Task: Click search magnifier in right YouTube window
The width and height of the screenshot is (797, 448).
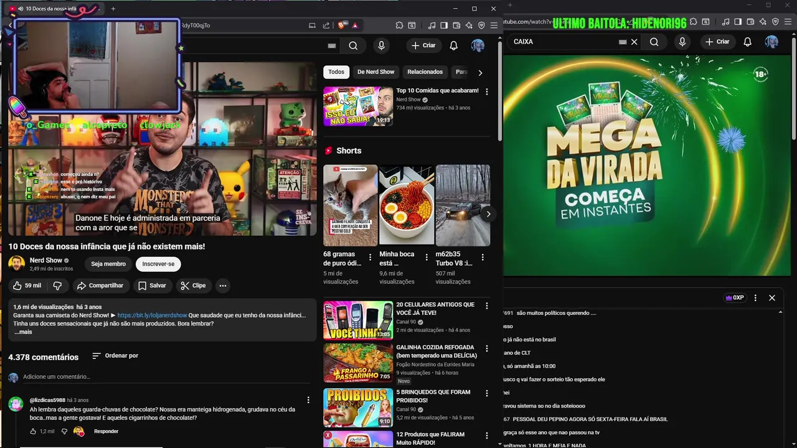Action: coord(654,42)
